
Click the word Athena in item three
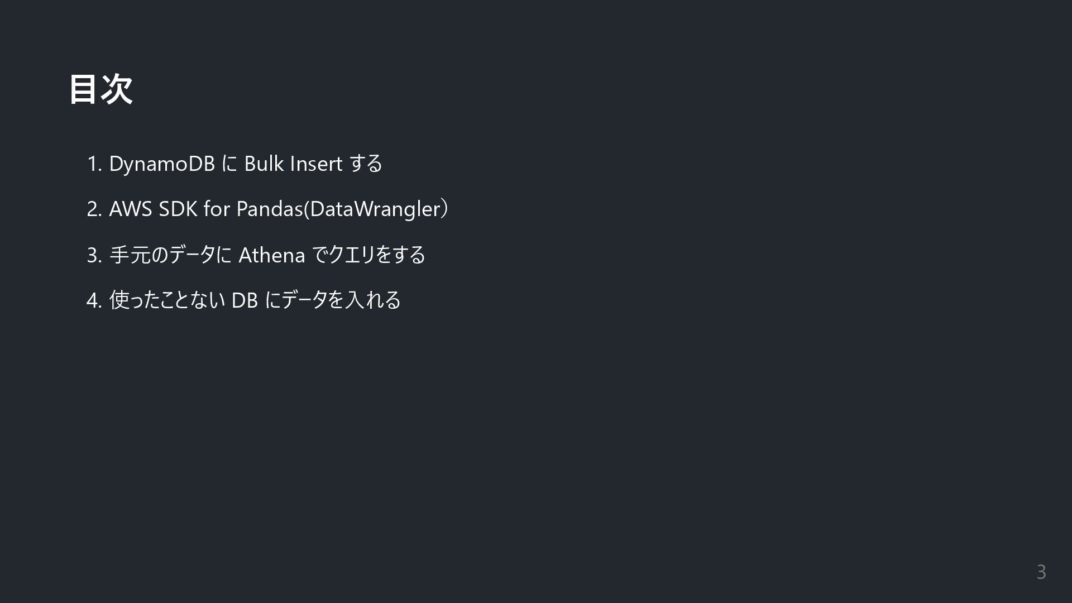pos(271,255)
